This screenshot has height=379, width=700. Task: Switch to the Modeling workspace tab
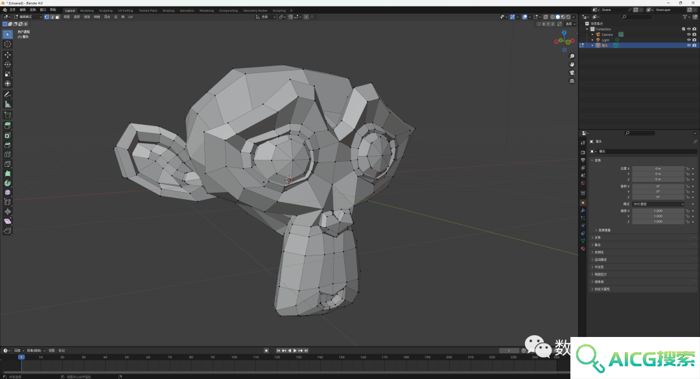(x=87, y=11)
